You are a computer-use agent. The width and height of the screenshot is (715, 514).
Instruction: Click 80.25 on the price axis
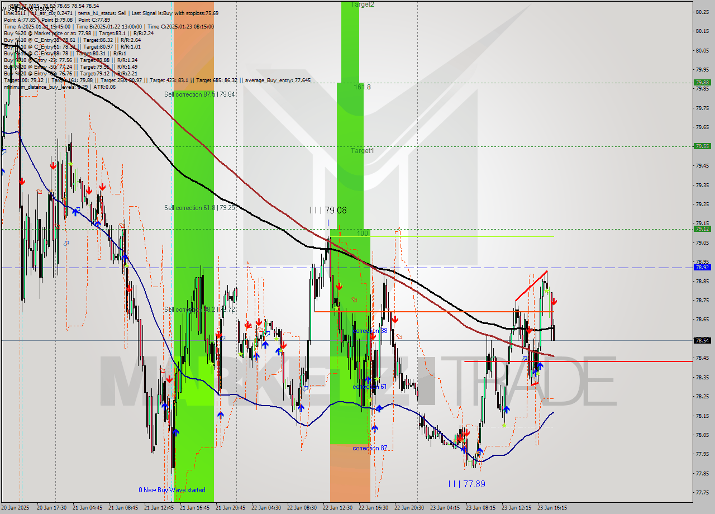[702, 12]
